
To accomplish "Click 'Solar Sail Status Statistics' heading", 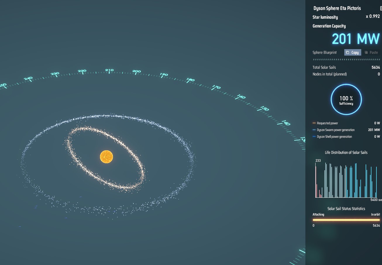I will point(346,209).
